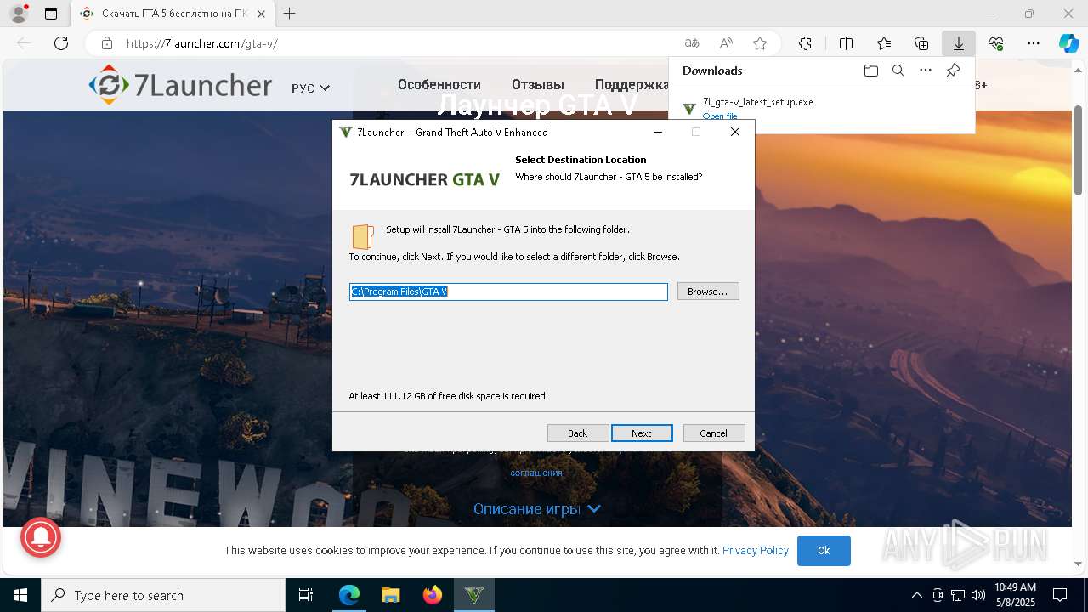
Task: Select the destination folder path field
Action: [x=508, y=292]
